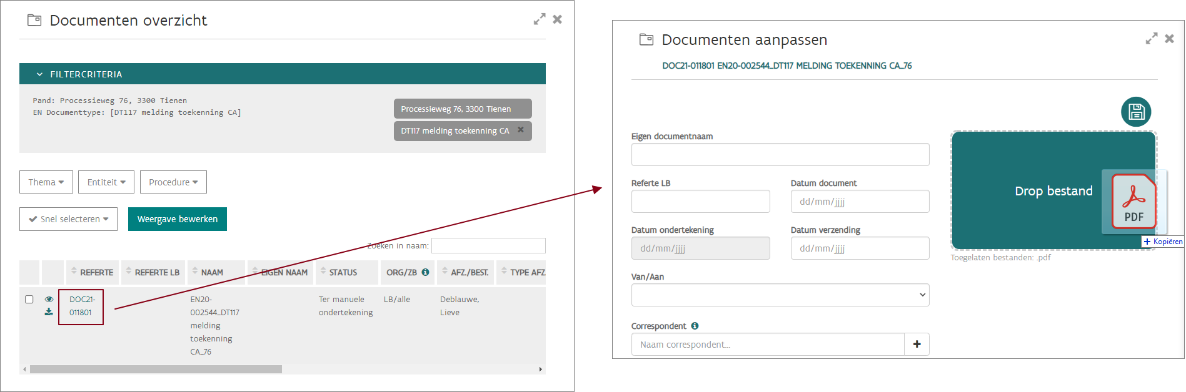Click the info icon beside ORG/ZB

point(425,272)
